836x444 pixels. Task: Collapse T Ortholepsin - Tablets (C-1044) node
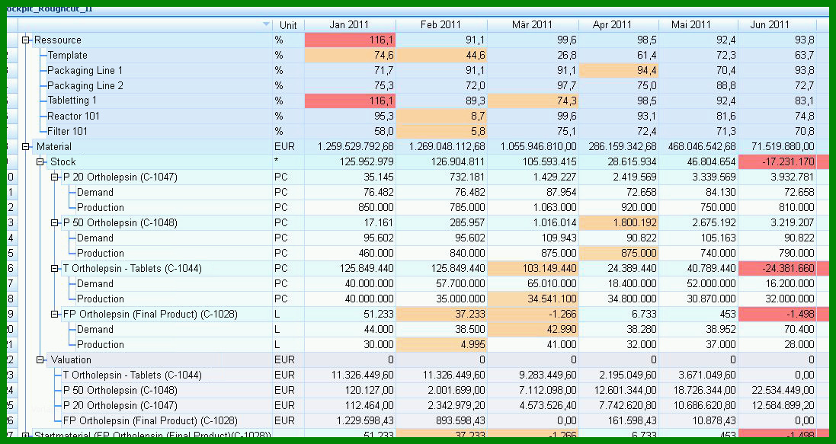coord(54,269)
